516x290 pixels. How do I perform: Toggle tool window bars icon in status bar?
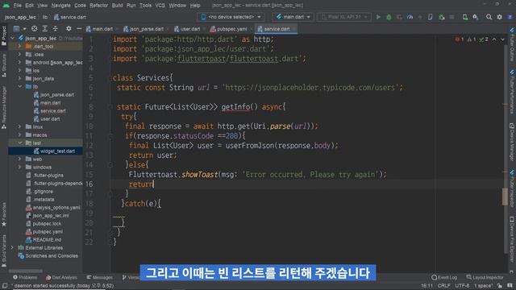(x=5, y=286)
